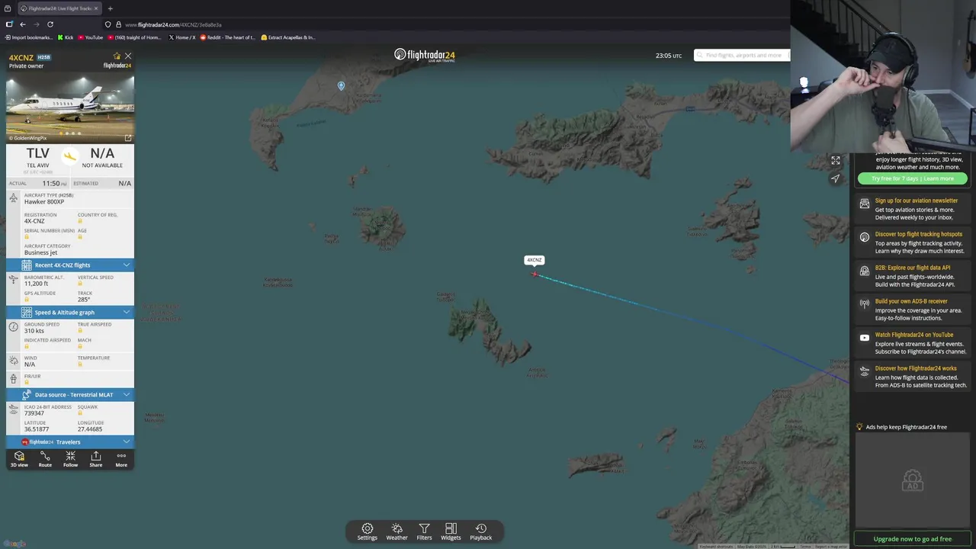
Task: Open Kick bookmark
Action: coord(66,37)
